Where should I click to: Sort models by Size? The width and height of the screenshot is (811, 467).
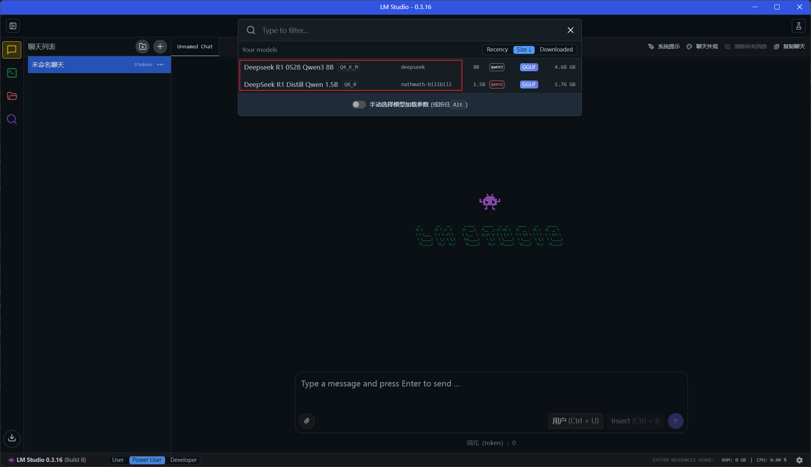(524, 50)
